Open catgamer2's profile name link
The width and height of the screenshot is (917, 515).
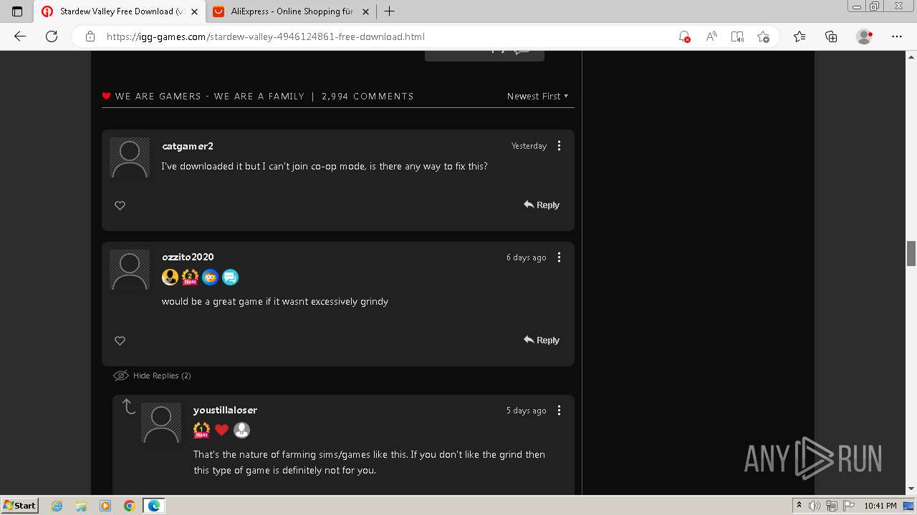[x=188, y=146]
